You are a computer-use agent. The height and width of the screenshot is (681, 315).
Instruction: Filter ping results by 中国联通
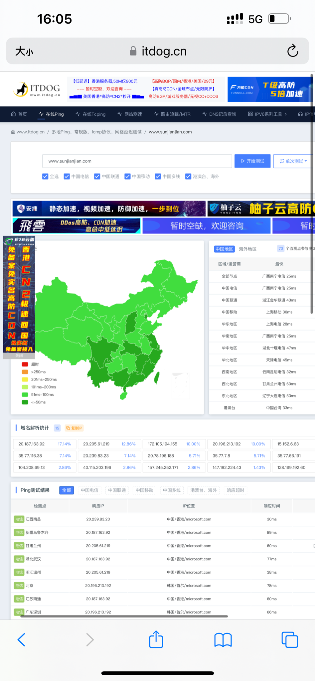[117, 490]
